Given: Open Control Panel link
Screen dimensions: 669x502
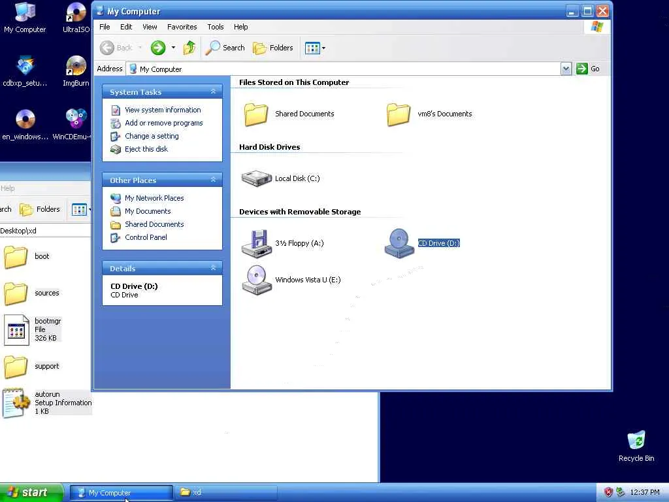Looking at the screenshot, I should point(146,238).
